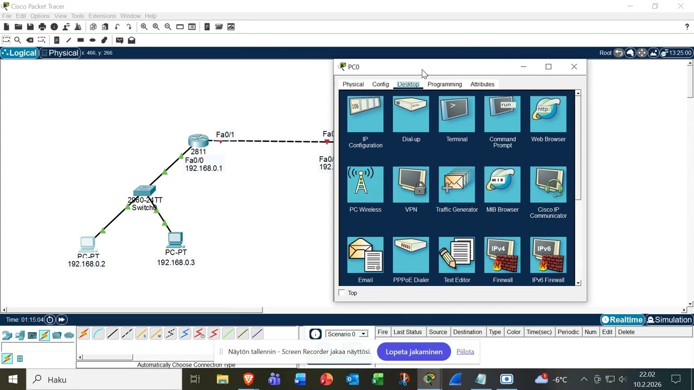Open the Terminal app
This screenshot has width=694, height=390.
[457, 120]
